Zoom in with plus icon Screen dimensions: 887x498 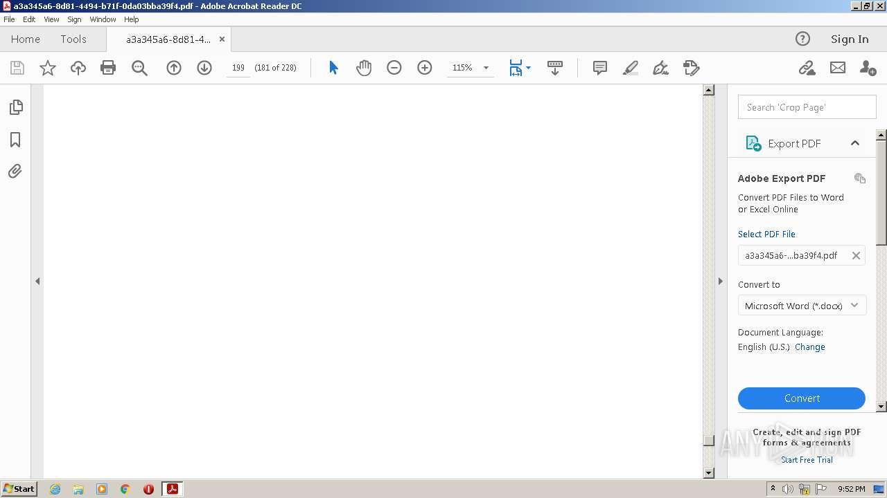tap(425, 68)
